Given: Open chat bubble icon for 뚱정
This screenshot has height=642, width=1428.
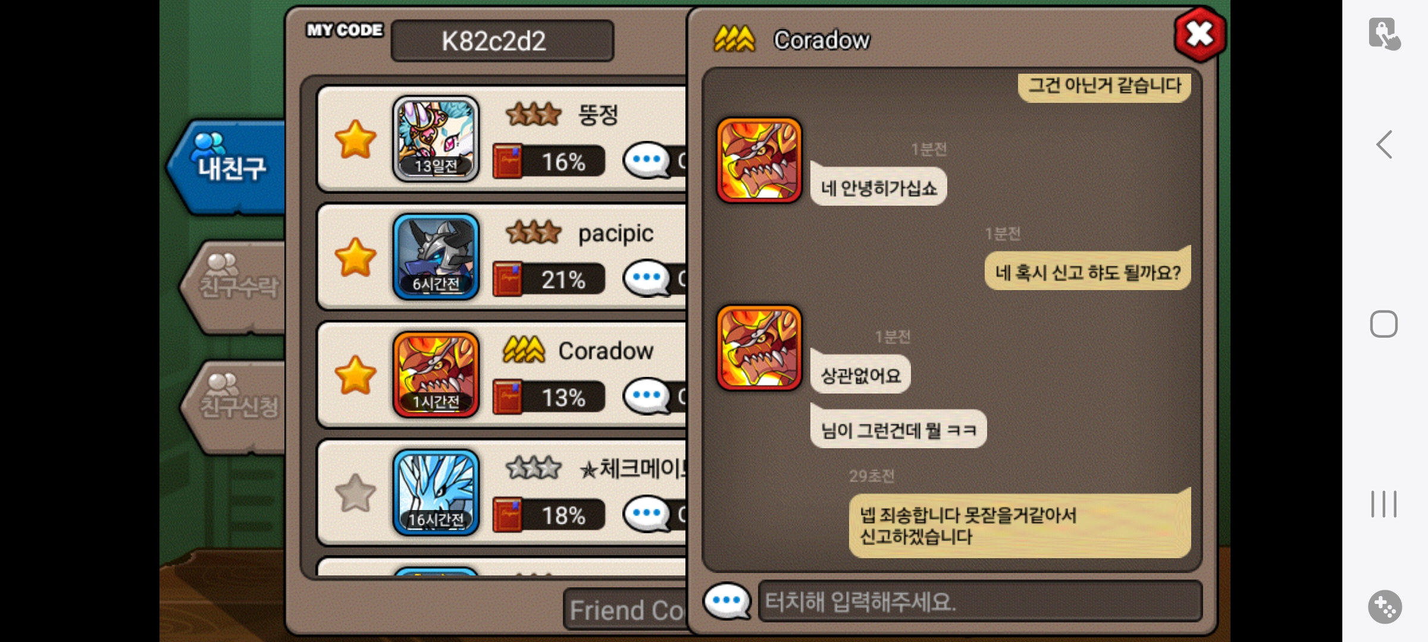Looking at the screenshot, I should [x=647, y=160].
